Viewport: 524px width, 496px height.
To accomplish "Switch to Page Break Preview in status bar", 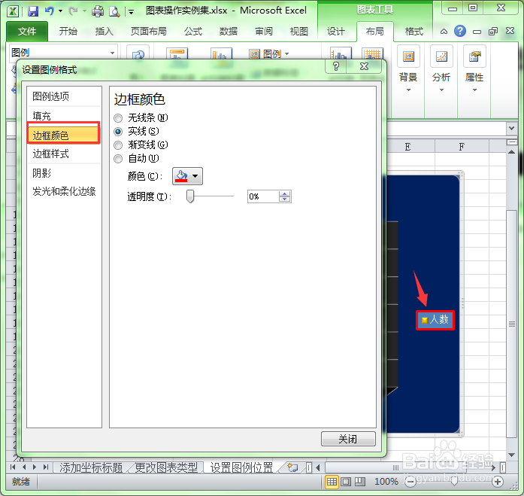I will (360, 482).
